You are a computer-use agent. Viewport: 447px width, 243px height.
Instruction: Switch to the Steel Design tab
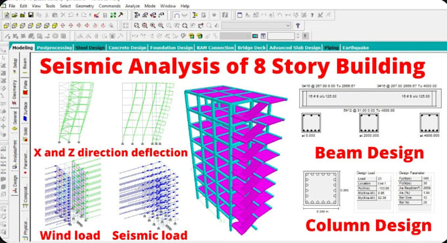pyautogui.click(x=90, y=47)
